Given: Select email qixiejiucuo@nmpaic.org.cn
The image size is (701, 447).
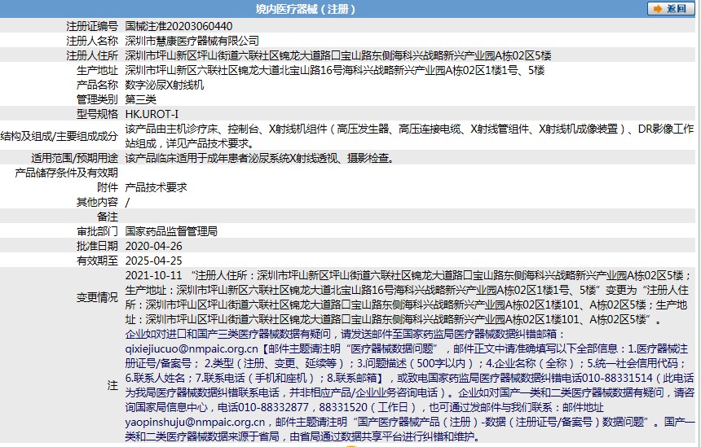Looking at the screenshot, I should pyautogui.click(x=192, y=348).
